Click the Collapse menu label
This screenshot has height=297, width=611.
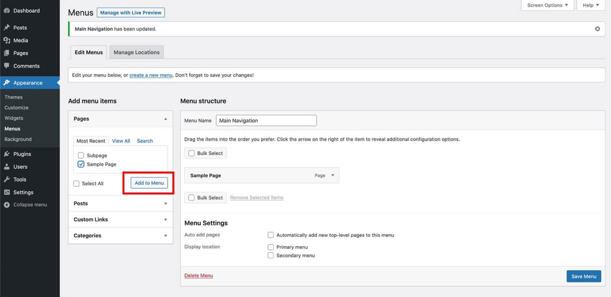point(30,205)
